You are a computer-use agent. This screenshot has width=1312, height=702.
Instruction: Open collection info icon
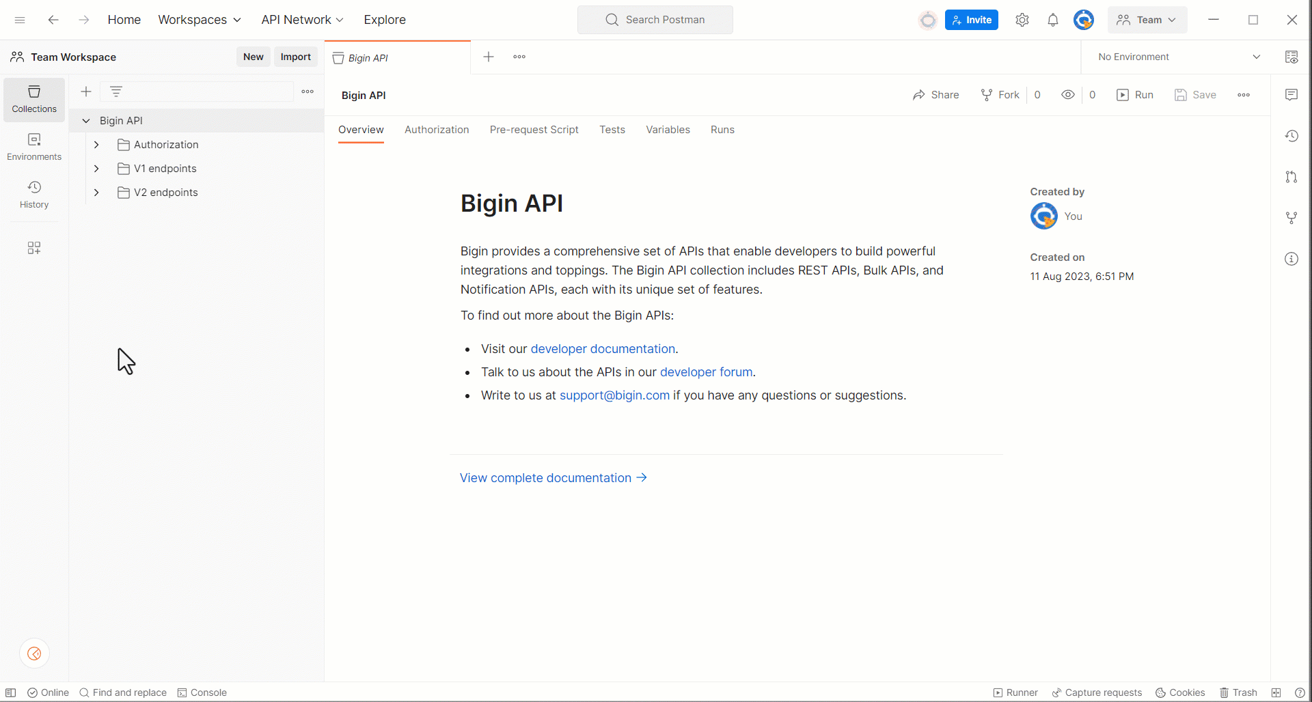coord(1291,259)
